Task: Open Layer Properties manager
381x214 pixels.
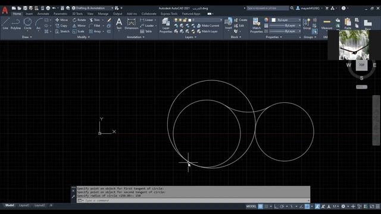Action: pyautogui.click(x=165, y=25)
